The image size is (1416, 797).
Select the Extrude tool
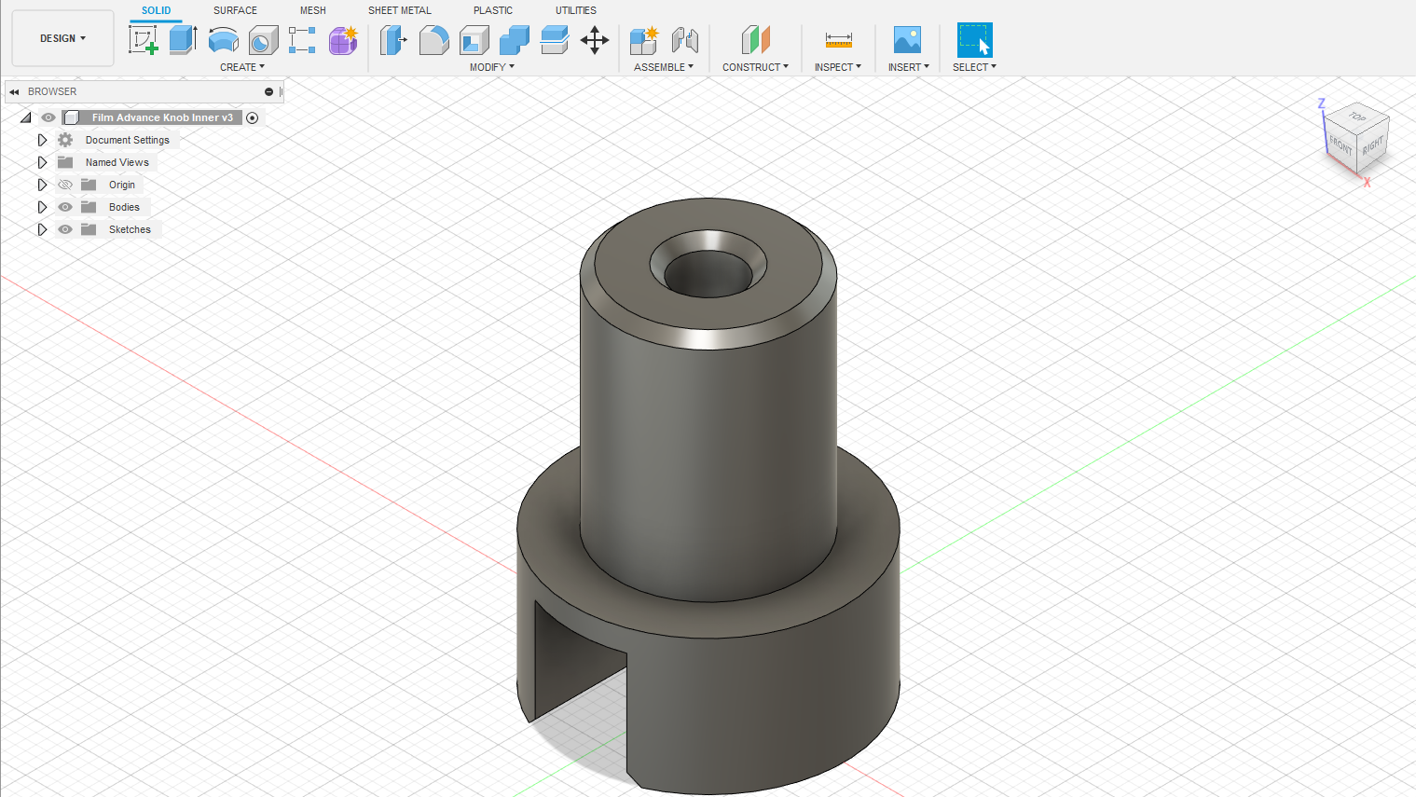pos(183,40)
